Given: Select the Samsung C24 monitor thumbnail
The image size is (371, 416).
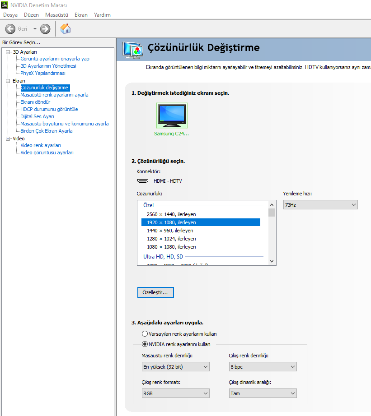Looking at the screenshot, I should point(172,116).
